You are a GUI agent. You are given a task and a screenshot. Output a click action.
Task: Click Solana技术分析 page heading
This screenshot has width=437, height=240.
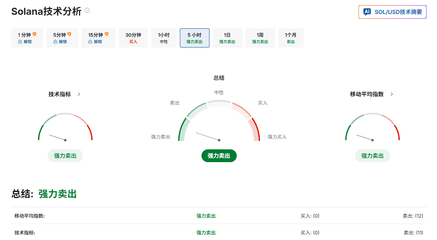46,12
